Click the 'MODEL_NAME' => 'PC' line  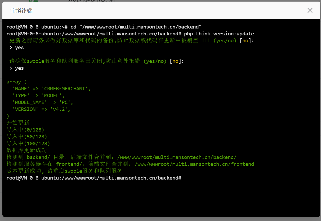pos(43,102)
